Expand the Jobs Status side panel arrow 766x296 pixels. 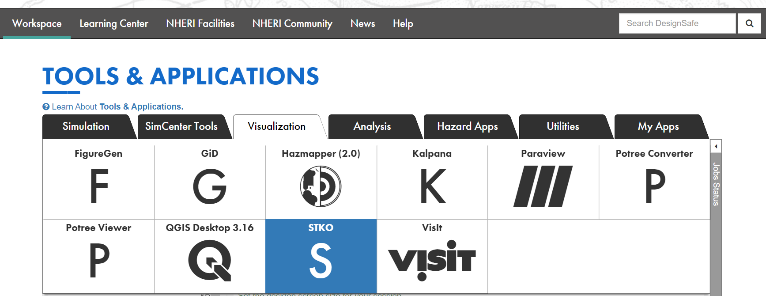[716, 146]
